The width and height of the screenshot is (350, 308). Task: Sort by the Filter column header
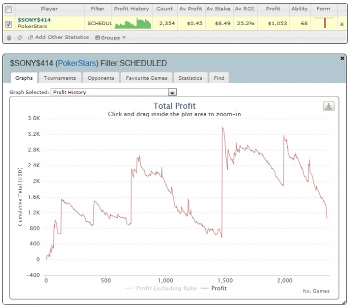click(97, 9)
